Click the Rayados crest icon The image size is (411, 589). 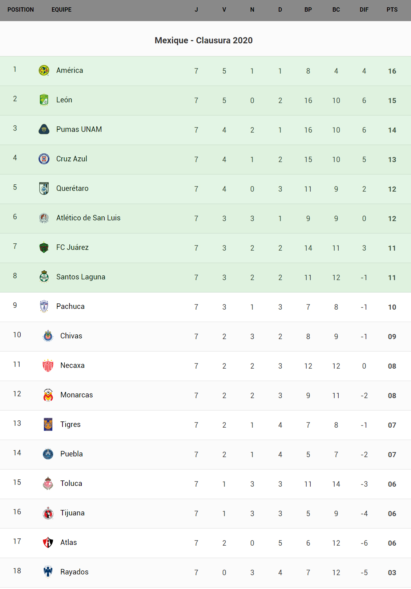point(48,572)
